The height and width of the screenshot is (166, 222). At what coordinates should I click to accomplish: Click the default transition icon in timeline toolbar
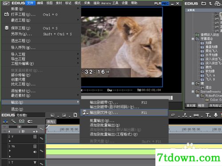click(196, 115)
